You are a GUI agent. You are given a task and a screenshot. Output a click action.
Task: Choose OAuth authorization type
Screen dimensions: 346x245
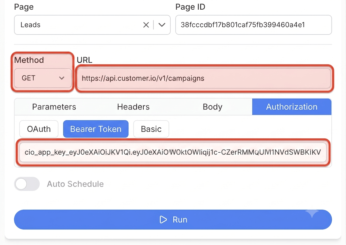[x=39, y=129]
